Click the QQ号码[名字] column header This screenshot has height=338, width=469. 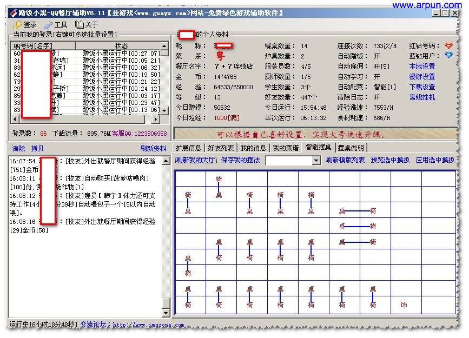(x=43, y=46)
